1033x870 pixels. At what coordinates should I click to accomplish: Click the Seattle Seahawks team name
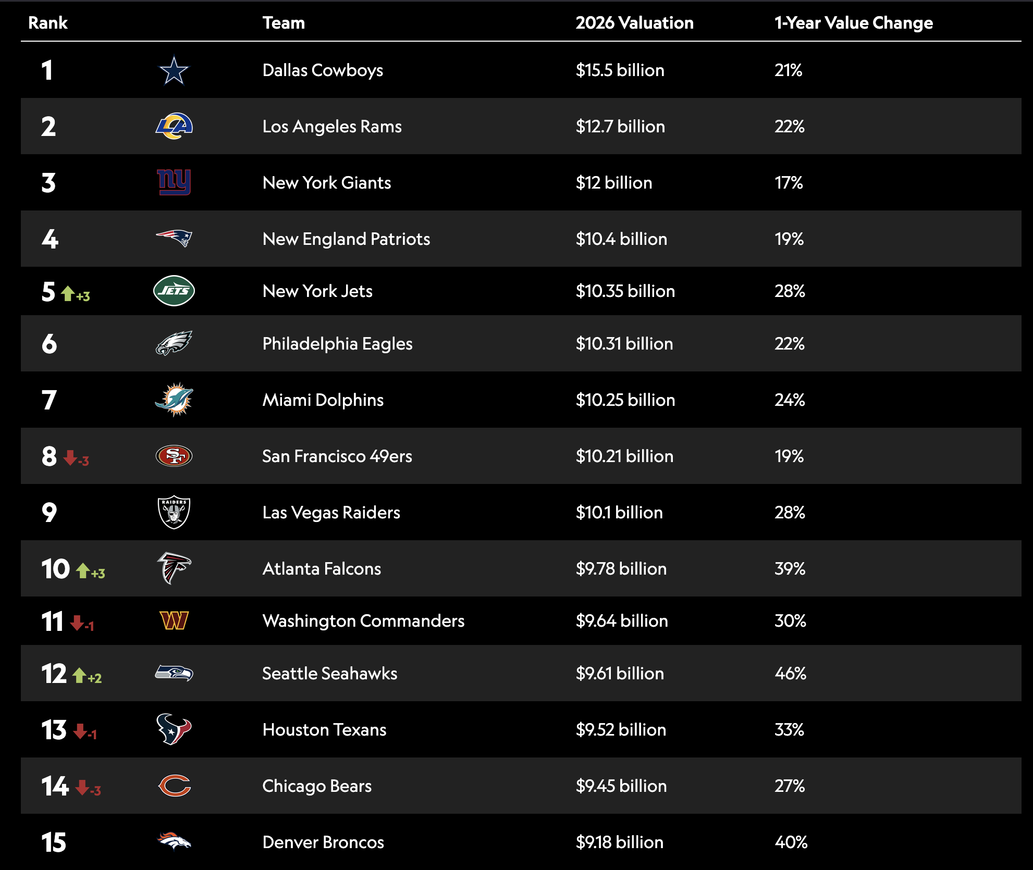coord(329,673)
